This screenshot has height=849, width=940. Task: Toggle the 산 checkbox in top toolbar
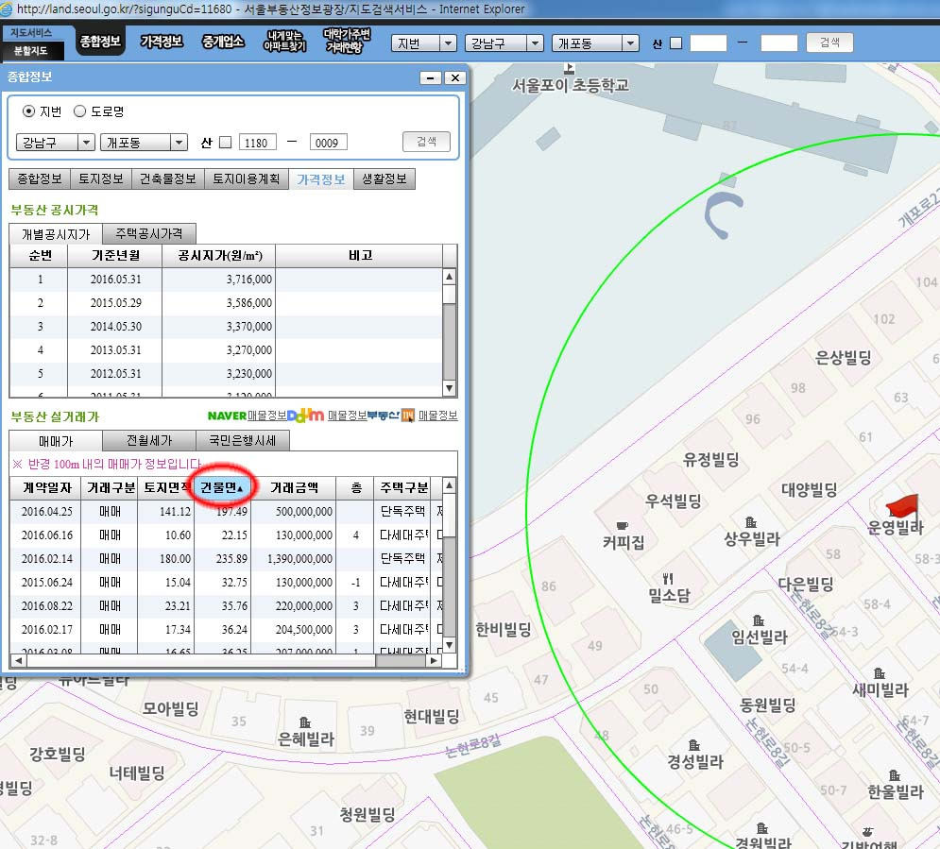tap(675, 43)
